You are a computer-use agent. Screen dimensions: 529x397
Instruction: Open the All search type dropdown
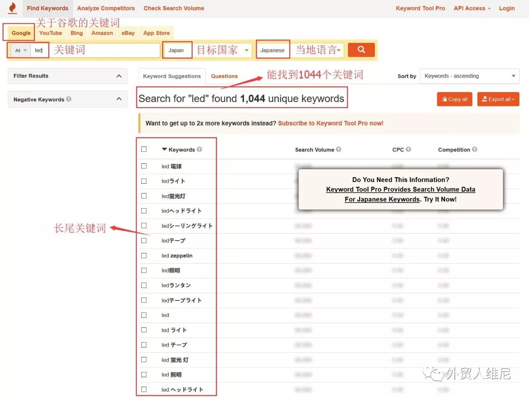pyautogui.click(x=21, y=50)
